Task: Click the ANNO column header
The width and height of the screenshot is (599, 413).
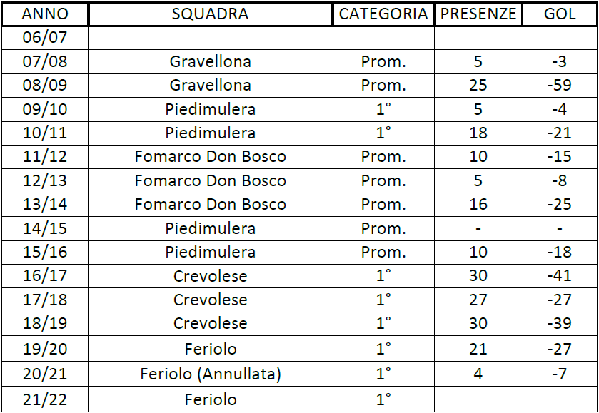Action: click(45, 14)
